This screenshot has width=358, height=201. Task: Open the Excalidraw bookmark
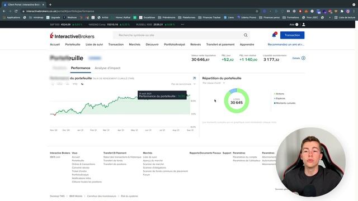click(147, 17)
